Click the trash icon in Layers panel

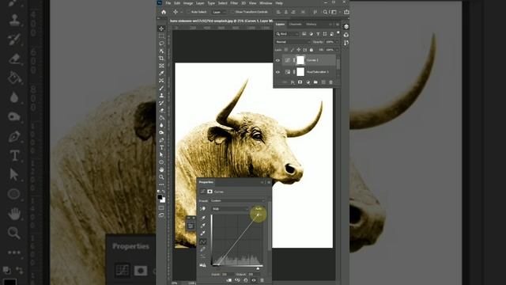tap(330, 82)
